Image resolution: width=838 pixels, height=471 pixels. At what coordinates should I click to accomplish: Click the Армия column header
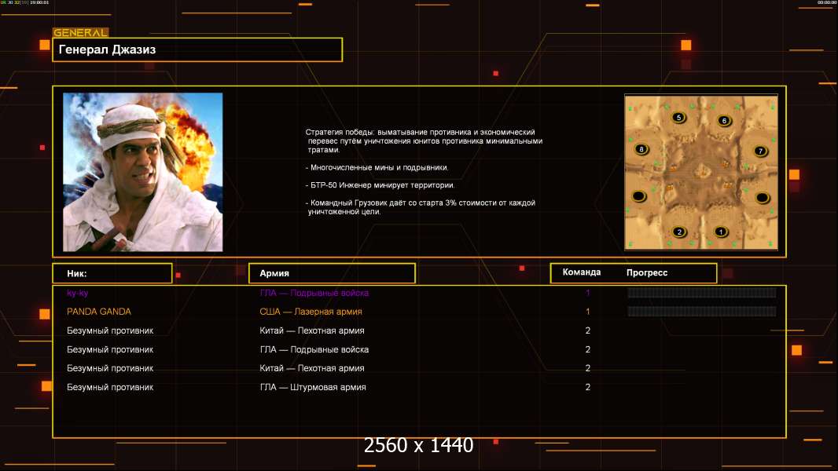pyautogui.click(x=332, y=273)
